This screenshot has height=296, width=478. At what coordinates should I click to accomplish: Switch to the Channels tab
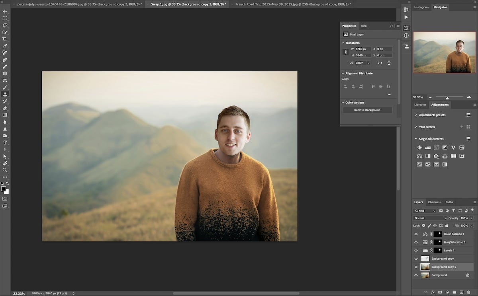434,202
